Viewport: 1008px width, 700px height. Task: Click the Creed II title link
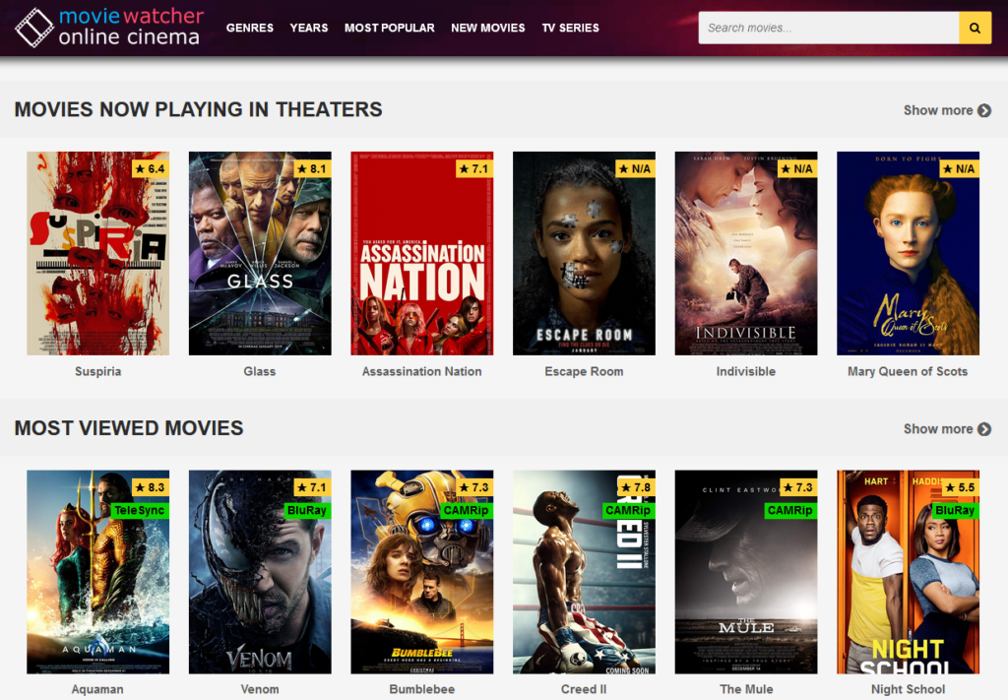point(584,689)
